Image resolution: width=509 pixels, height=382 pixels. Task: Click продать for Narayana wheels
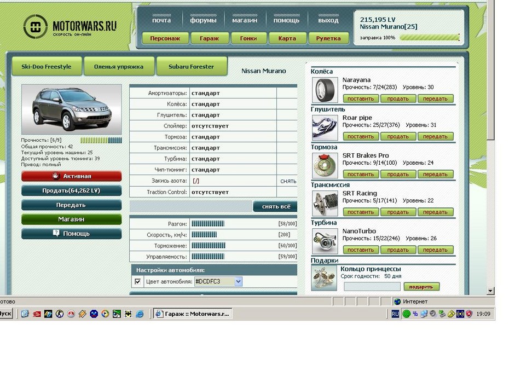pos(398,99)
